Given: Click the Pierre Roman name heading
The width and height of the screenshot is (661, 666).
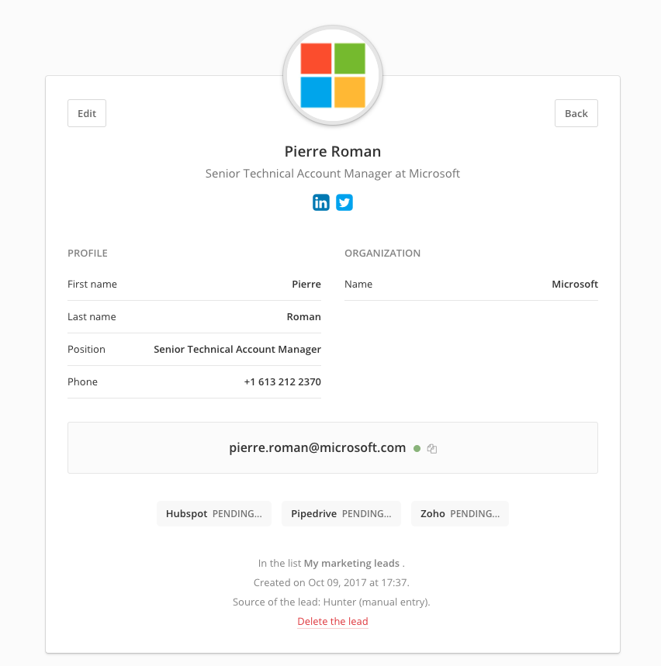Looking at the screenshot, I should pos(333,152).
